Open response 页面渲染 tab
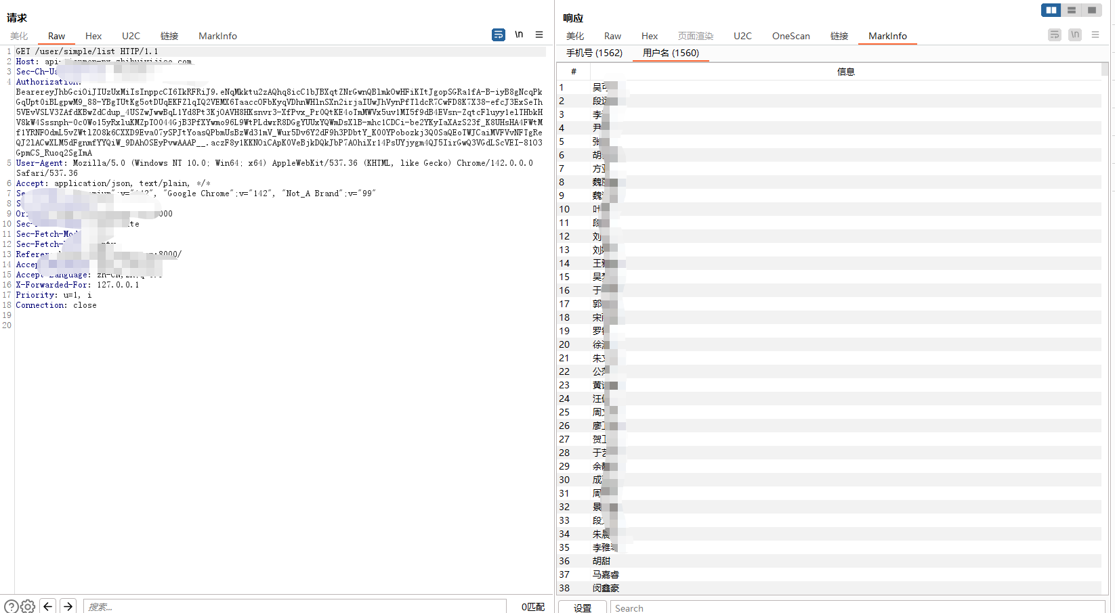The image size is (1115, 613). 696,36
